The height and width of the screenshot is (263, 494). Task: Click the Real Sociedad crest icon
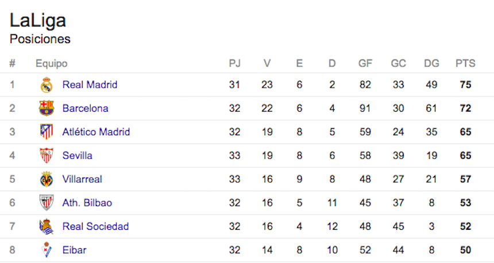pyautogui.click(x=47, y=226)
